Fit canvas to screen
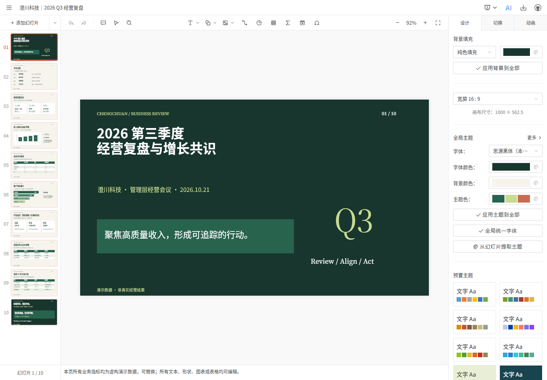This screenshot has height=380, width=547. point(438,23)
